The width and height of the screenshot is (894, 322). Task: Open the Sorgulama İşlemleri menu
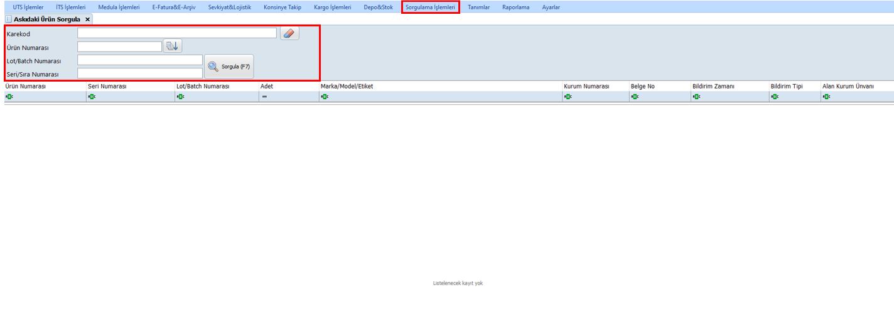[430, 7]
